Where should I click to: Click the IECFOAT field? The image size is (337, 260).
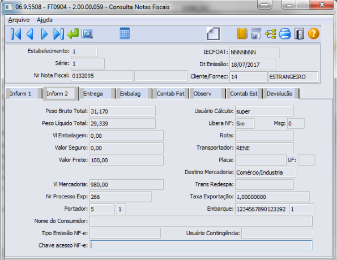(254, 53)
